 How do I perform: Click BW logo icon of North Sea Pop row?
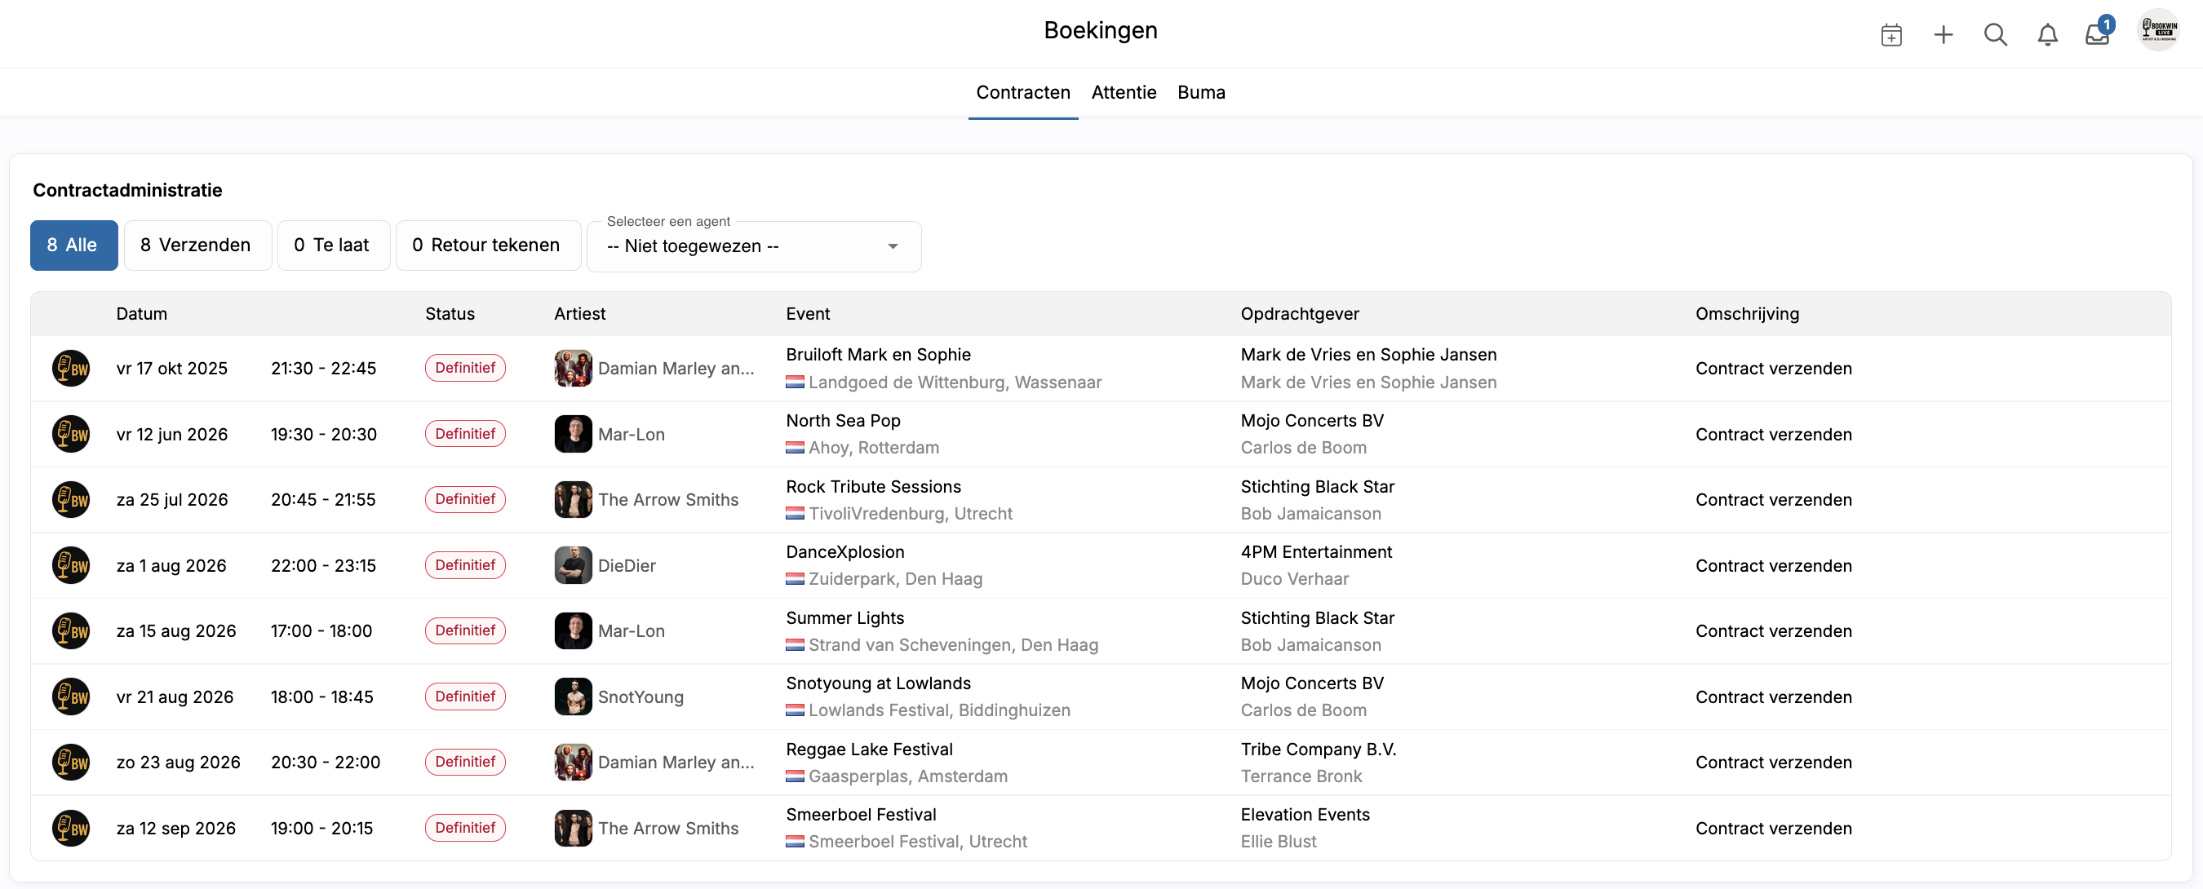tap(71, 434)
